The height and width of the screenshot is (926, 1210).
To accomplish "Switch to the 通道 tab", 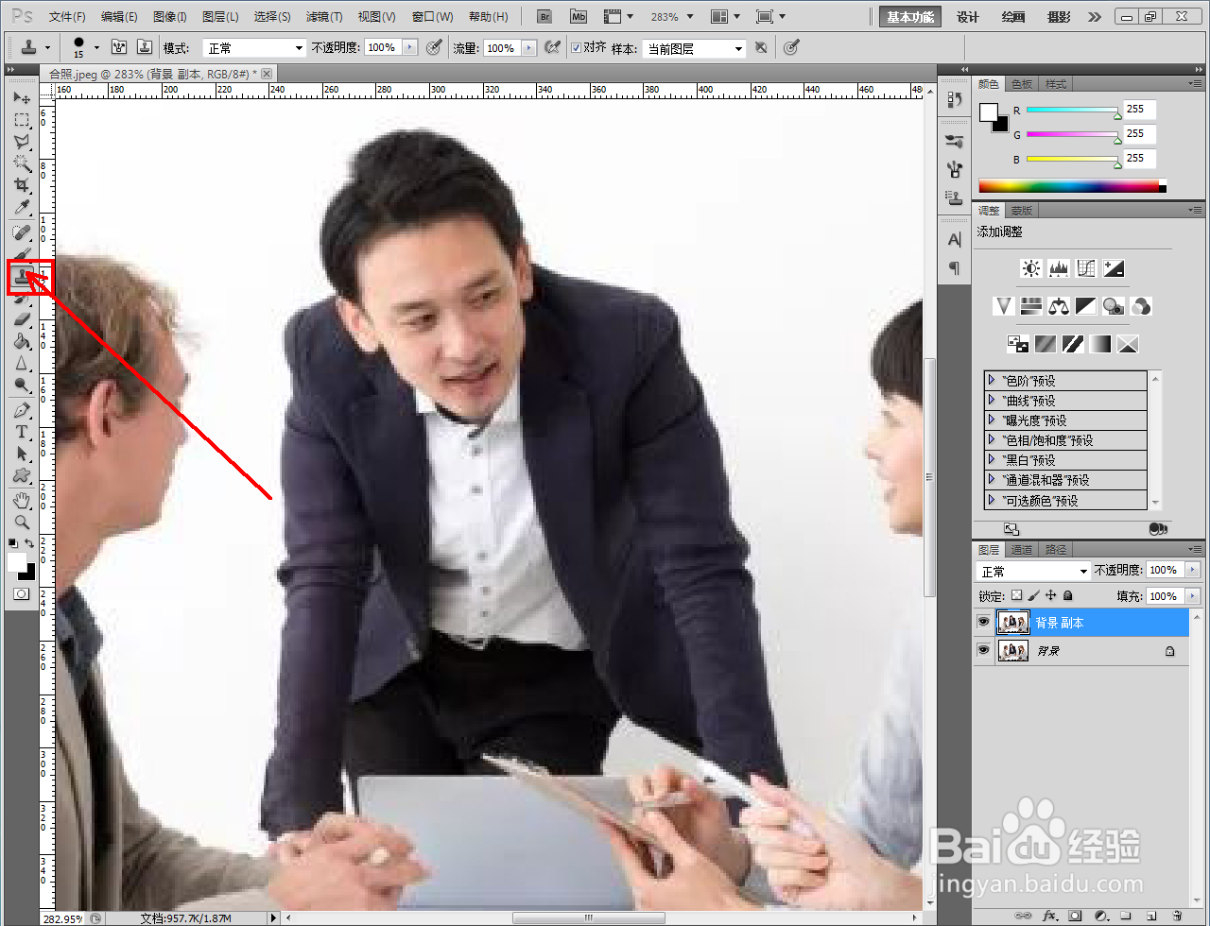I will [1022, 549].
